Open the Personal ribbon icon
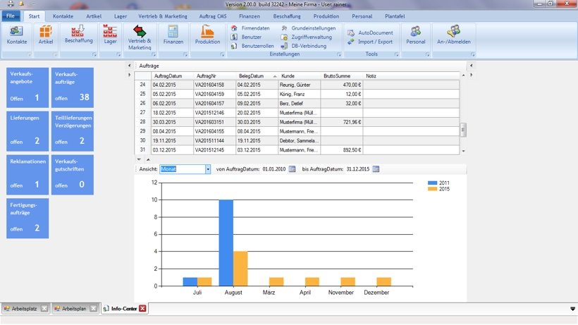Screen dimensions: 578x325 tap(416, 35)
